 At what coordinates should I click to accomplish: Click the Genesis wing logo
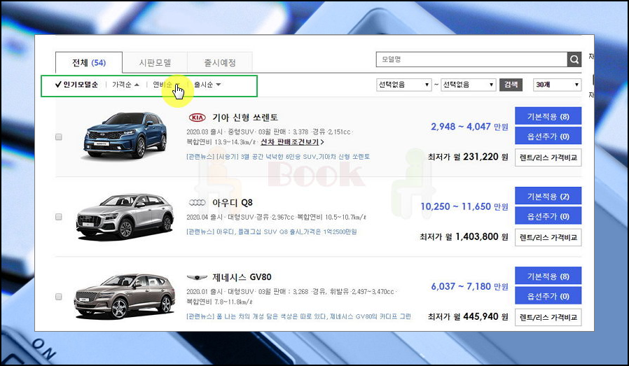(197, 277)
